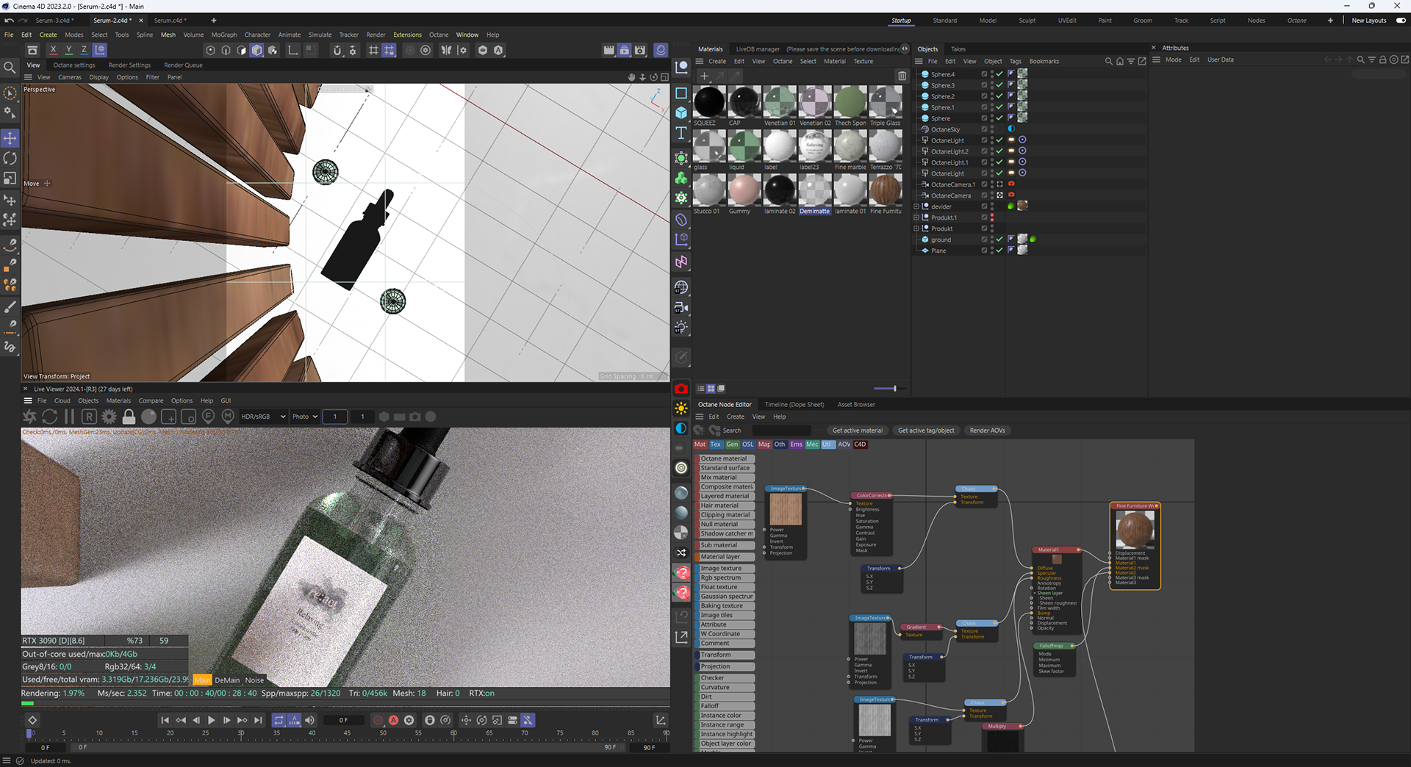This screenshot has width=1411, height=767.
Task: Open Photo render mode dropdown
Action: pyautogui.click(x=305, y=417)
